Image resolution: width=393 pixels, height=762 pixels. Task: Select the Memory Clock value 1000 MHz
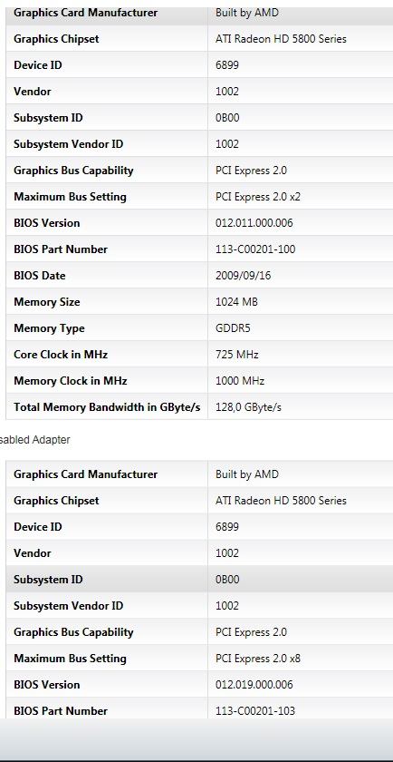click(240, 380)
